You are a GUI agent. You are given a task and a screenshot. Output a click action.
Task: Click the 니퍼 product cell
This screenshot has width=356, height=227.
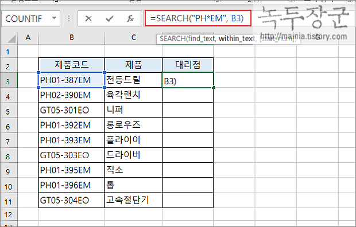133,110
